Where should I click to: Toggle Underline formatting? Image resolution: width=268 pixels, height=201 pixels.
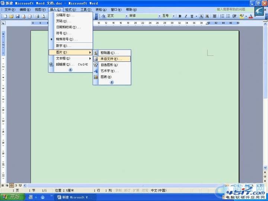click(192, 16)
